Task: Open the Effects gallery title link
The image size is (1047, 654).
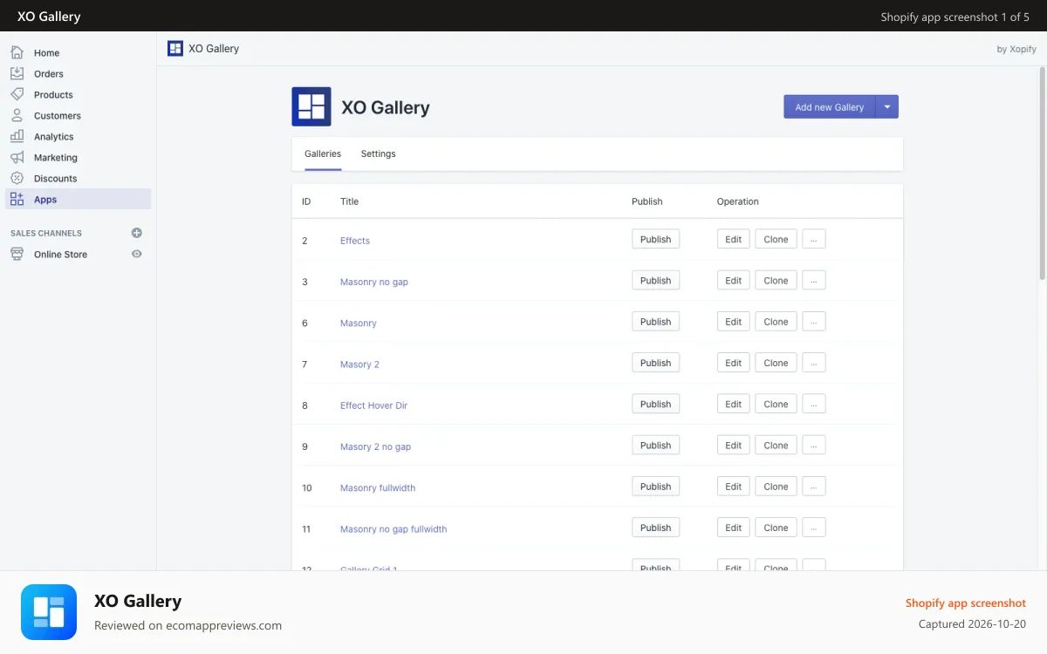Action: pyautogui.click(x=355, y=241)
